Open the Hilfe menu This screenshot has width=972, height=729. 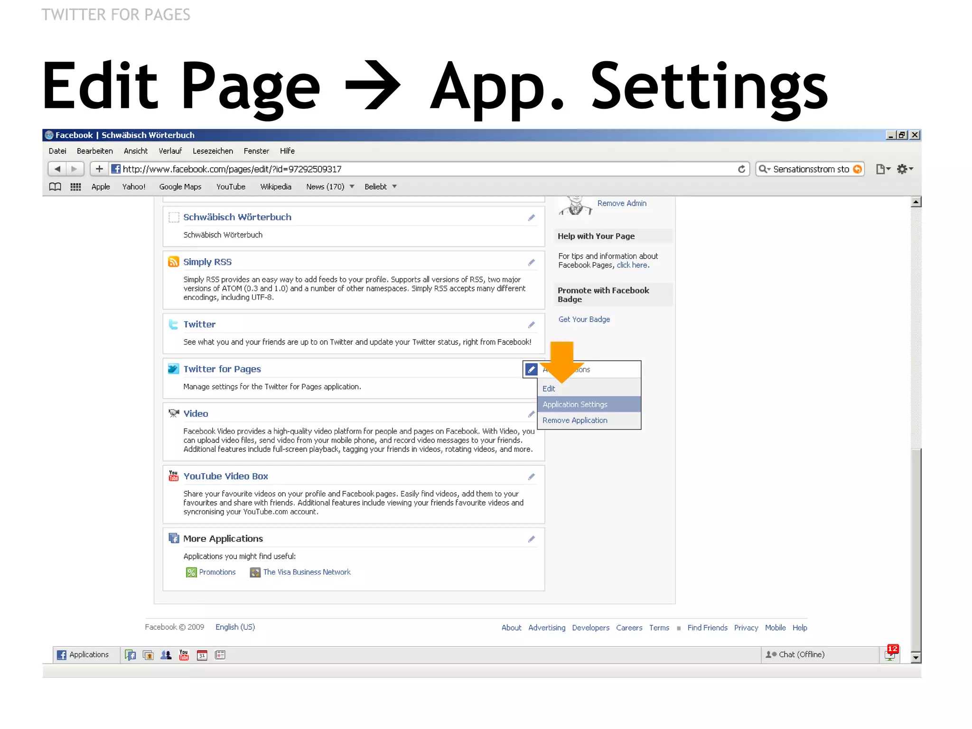pyautogui.click(x=287, y=151)
